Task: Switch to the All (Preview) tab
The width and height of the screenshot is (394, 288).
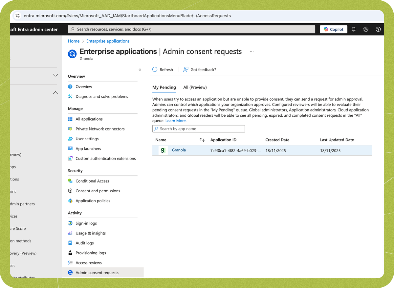Action: [x=195, y=87]
